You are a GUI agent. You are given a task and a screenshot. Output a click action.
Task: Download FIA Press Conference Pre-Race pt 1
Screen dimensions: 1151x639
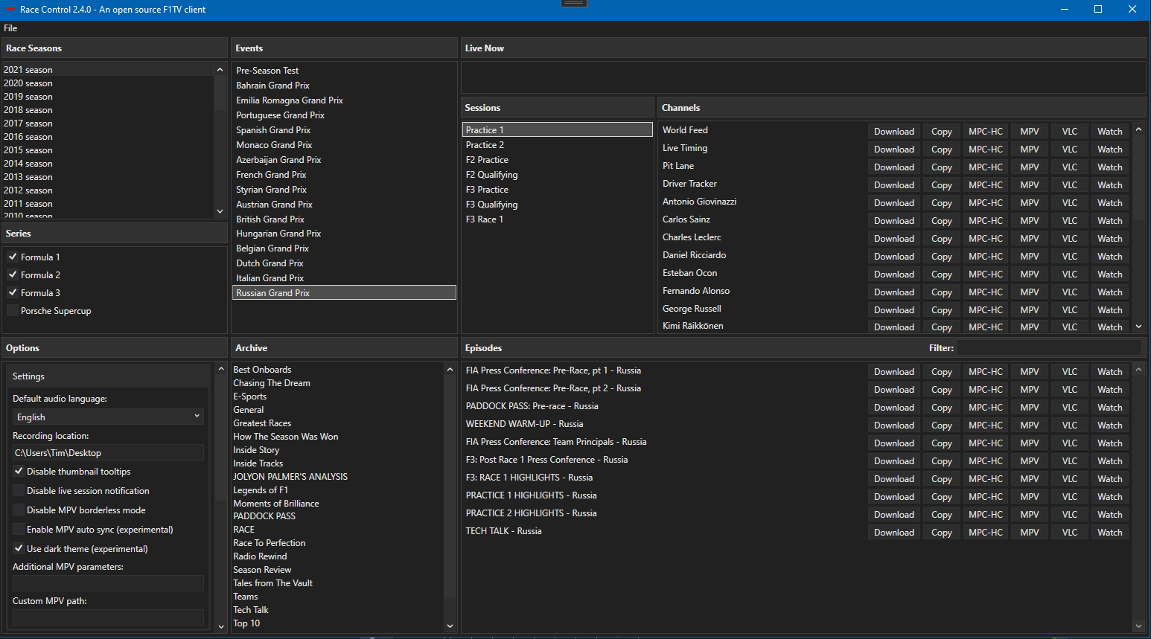point(894,371)
